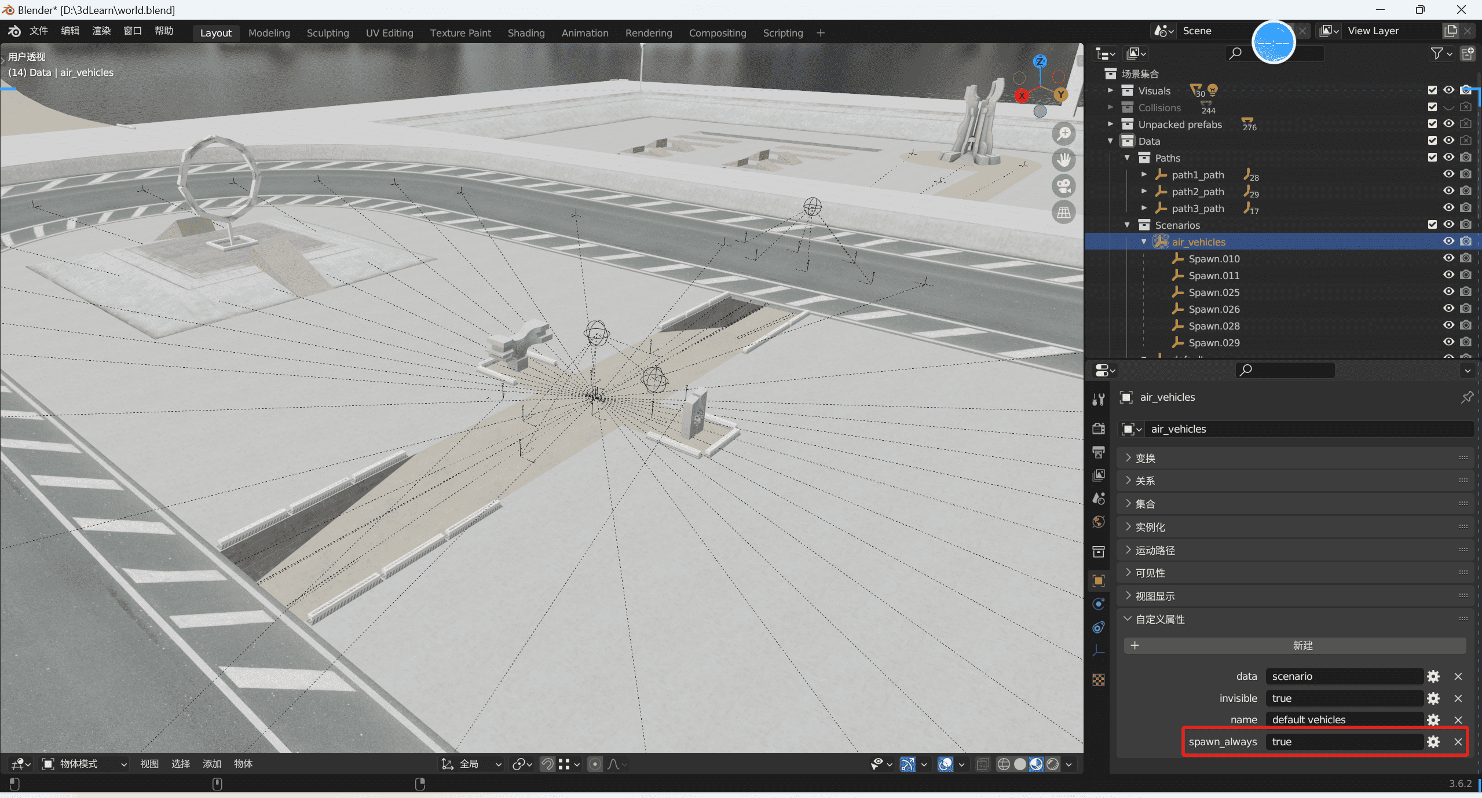Click the Blender logo menu icon
The height and width of the screenshot is (798, 1482).
14,31
